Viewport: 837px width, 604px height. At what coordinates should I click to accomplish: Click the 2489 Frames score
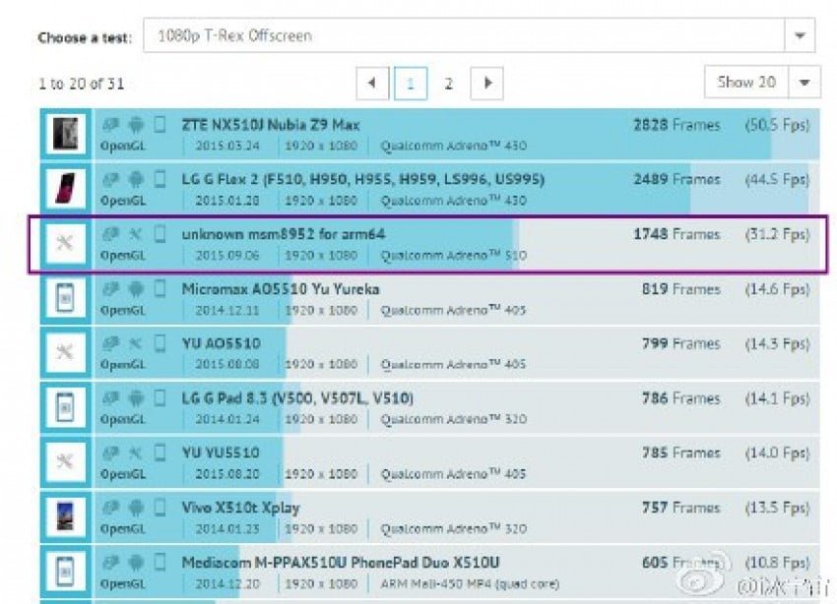(x=676, y=179)
